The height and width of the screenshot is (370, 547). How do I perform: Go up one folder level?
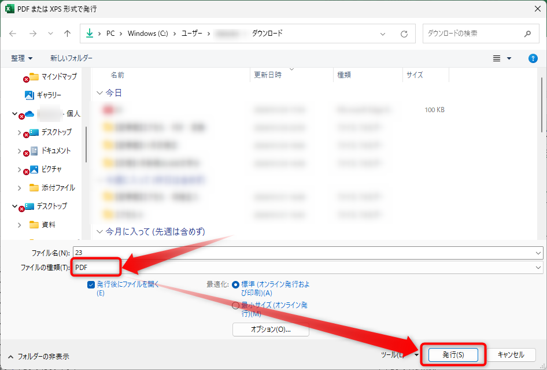[x=67, y=34]
